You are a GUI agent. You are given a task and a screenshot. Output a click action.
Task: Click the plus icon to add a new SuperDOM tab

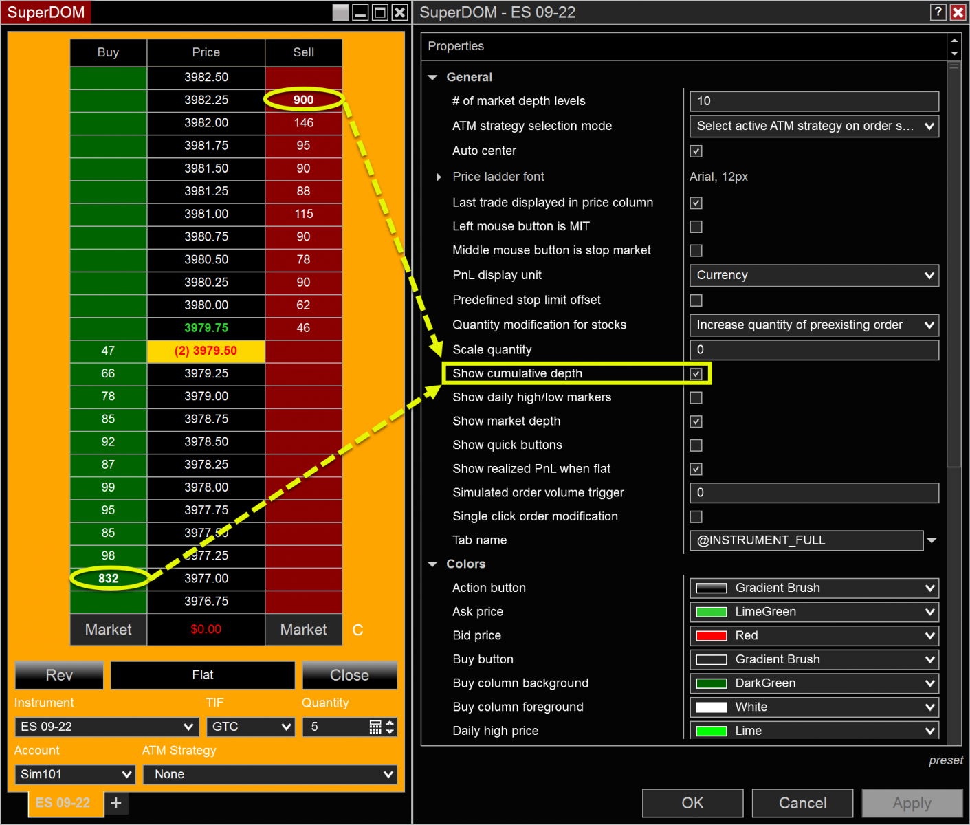click(x=115, y=802)
